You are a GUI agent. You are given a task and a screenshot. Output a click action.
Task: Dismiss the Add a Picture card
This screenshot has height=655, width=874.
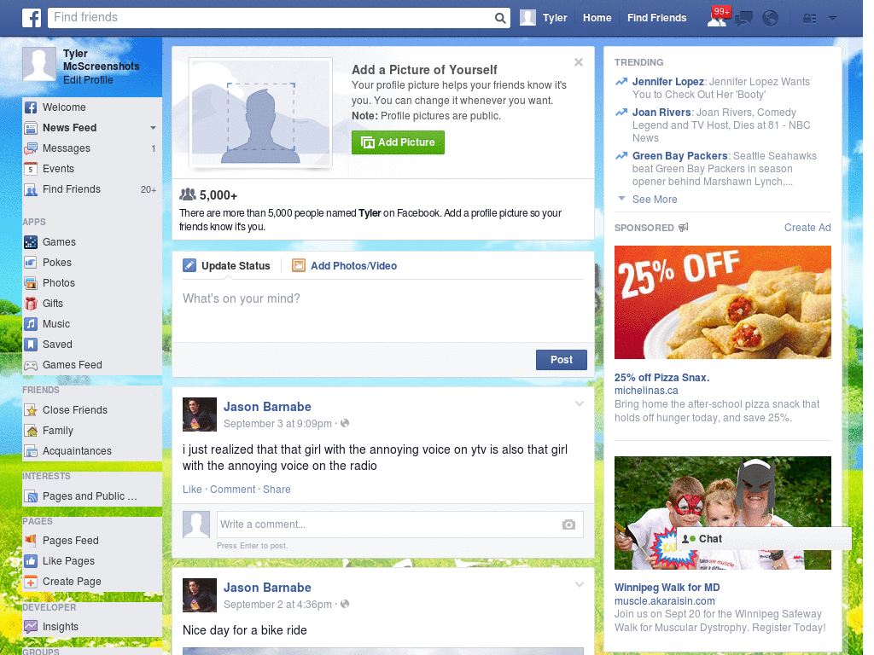(x=579, y=62)
